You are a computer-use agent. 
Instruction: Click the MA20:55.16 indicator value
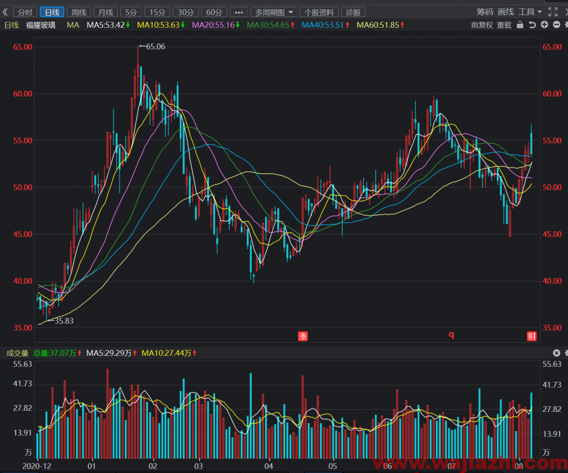(216, 25)
